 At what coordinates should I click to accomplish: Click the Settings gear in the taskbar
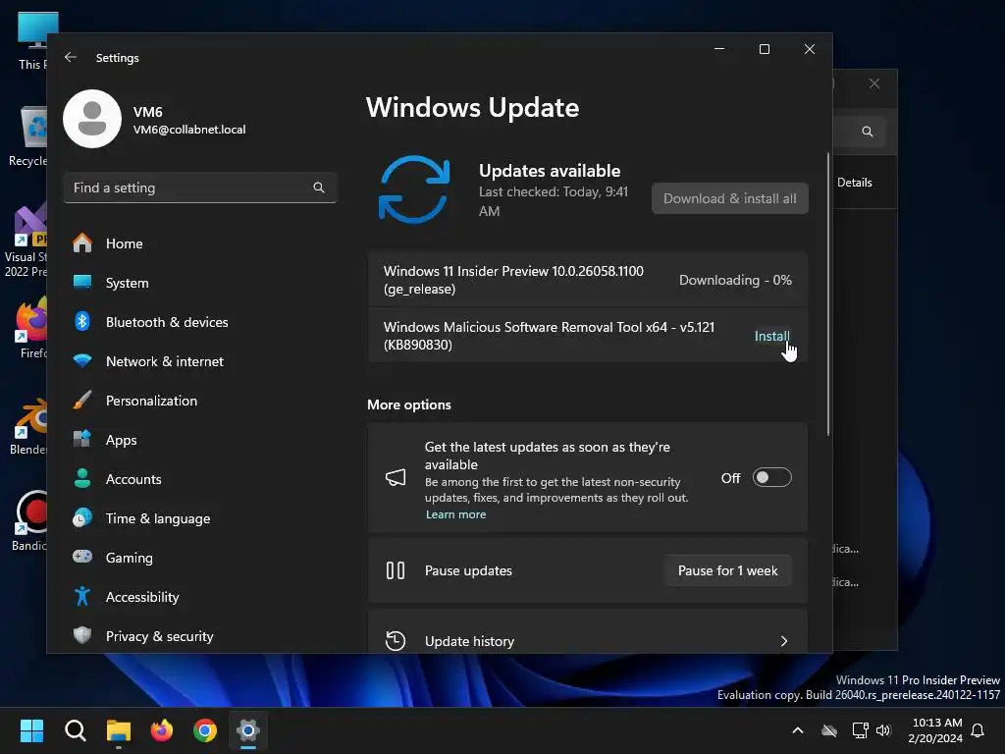(248, 730)
